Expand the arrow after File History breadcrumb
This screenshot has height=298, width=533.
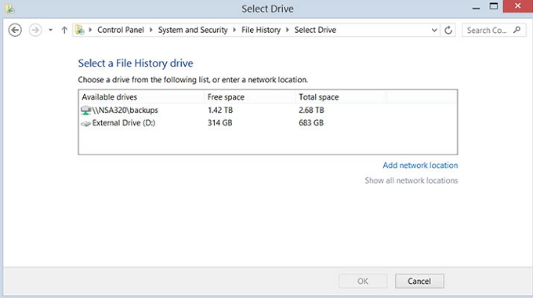point(288,30)
